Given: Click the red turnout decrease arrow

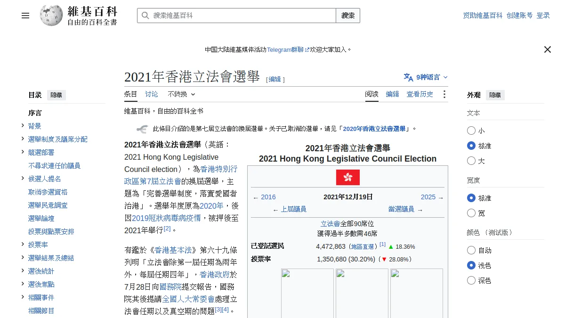Looking at the screenshot, I should tap(384, 259).
